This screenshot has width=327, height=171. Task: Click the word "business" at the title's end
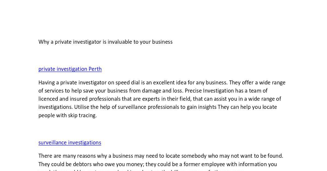tap(162, 42)
